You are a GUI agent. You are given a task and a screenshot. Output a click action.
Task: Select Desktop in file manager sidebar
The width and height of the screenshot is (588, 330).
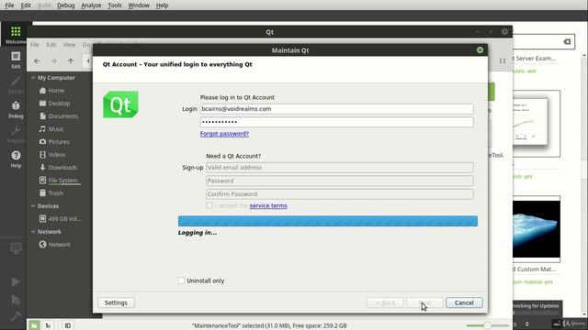point(59,104)
